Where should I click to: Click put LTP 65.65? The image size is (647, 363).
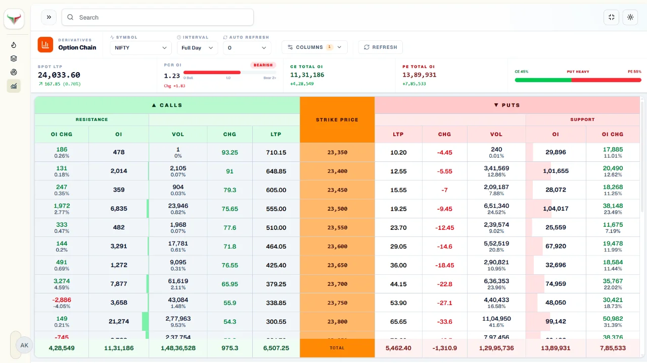tap(398, 322)
